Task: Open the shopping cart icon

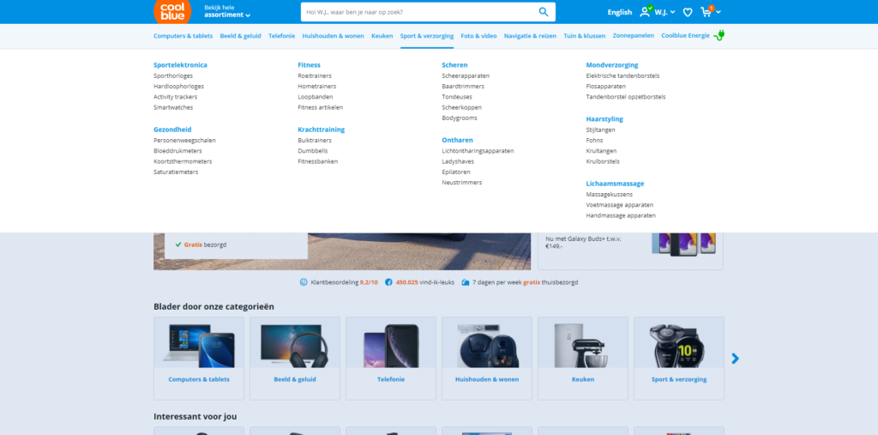Action: point(706,12)
